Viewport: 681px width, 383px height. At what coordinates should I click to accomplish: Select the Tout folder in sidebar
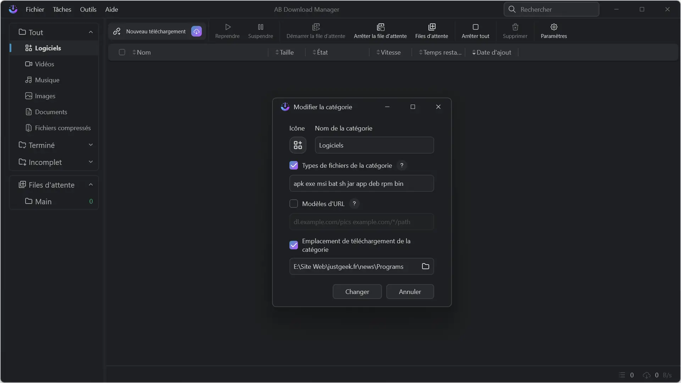coord(31,32)
